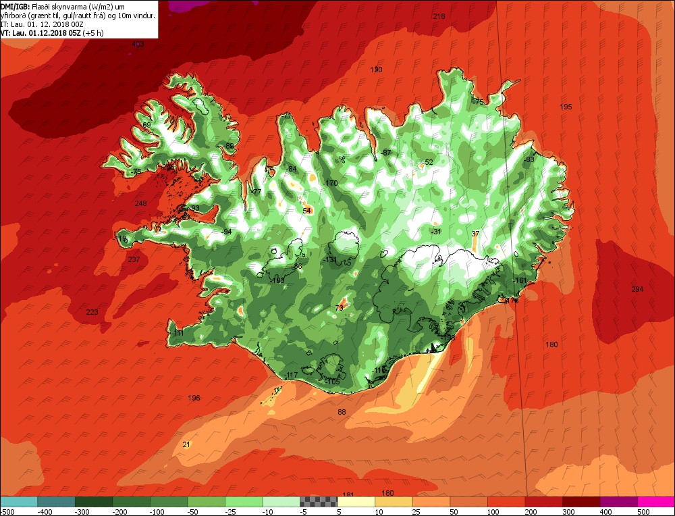Click the -31 value in eastern Iceland
The height and width of the screenshot is (516, 675).
(x=436, y=232)
